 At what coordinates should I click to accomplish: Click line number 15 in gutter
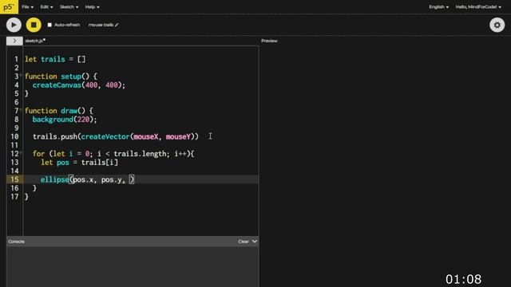point(14,179)
